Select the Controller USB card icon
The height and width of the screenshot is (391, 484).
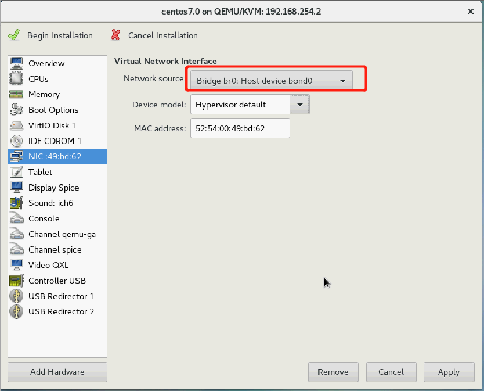pyautogui.click(x=16, y=281)
